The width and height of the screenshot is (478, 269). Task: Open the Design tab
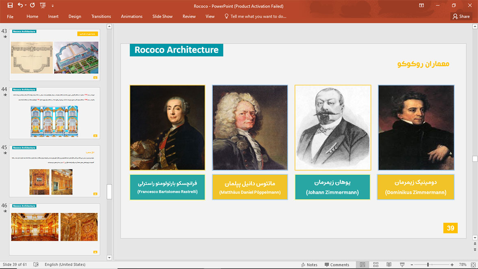(x=75, y=17)
